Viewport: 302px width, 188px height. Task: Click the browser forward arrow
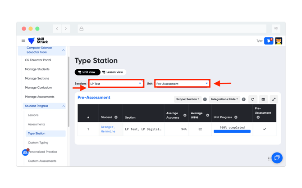tap(66, 29)
